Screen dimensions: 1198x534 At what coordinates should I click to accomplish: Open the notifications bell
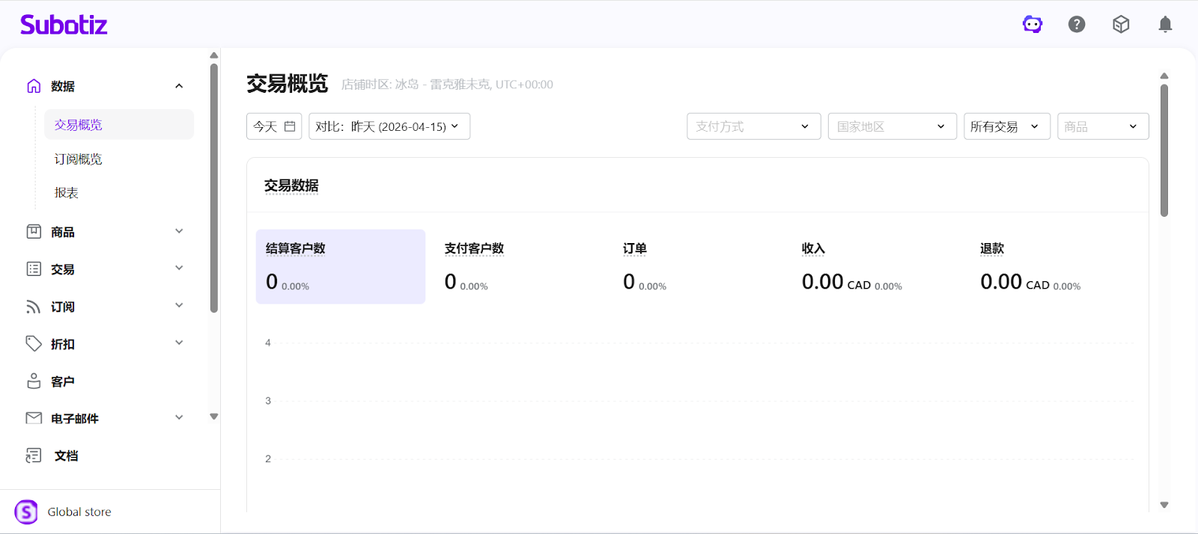click(x=1165, y=25)
